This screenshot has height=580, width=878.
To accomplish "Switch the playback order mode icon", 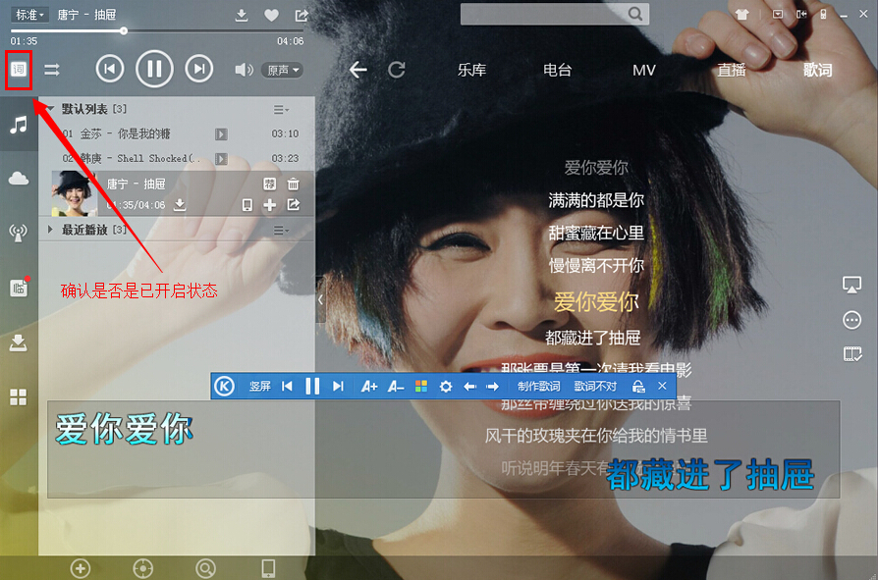I will point(52,70).
